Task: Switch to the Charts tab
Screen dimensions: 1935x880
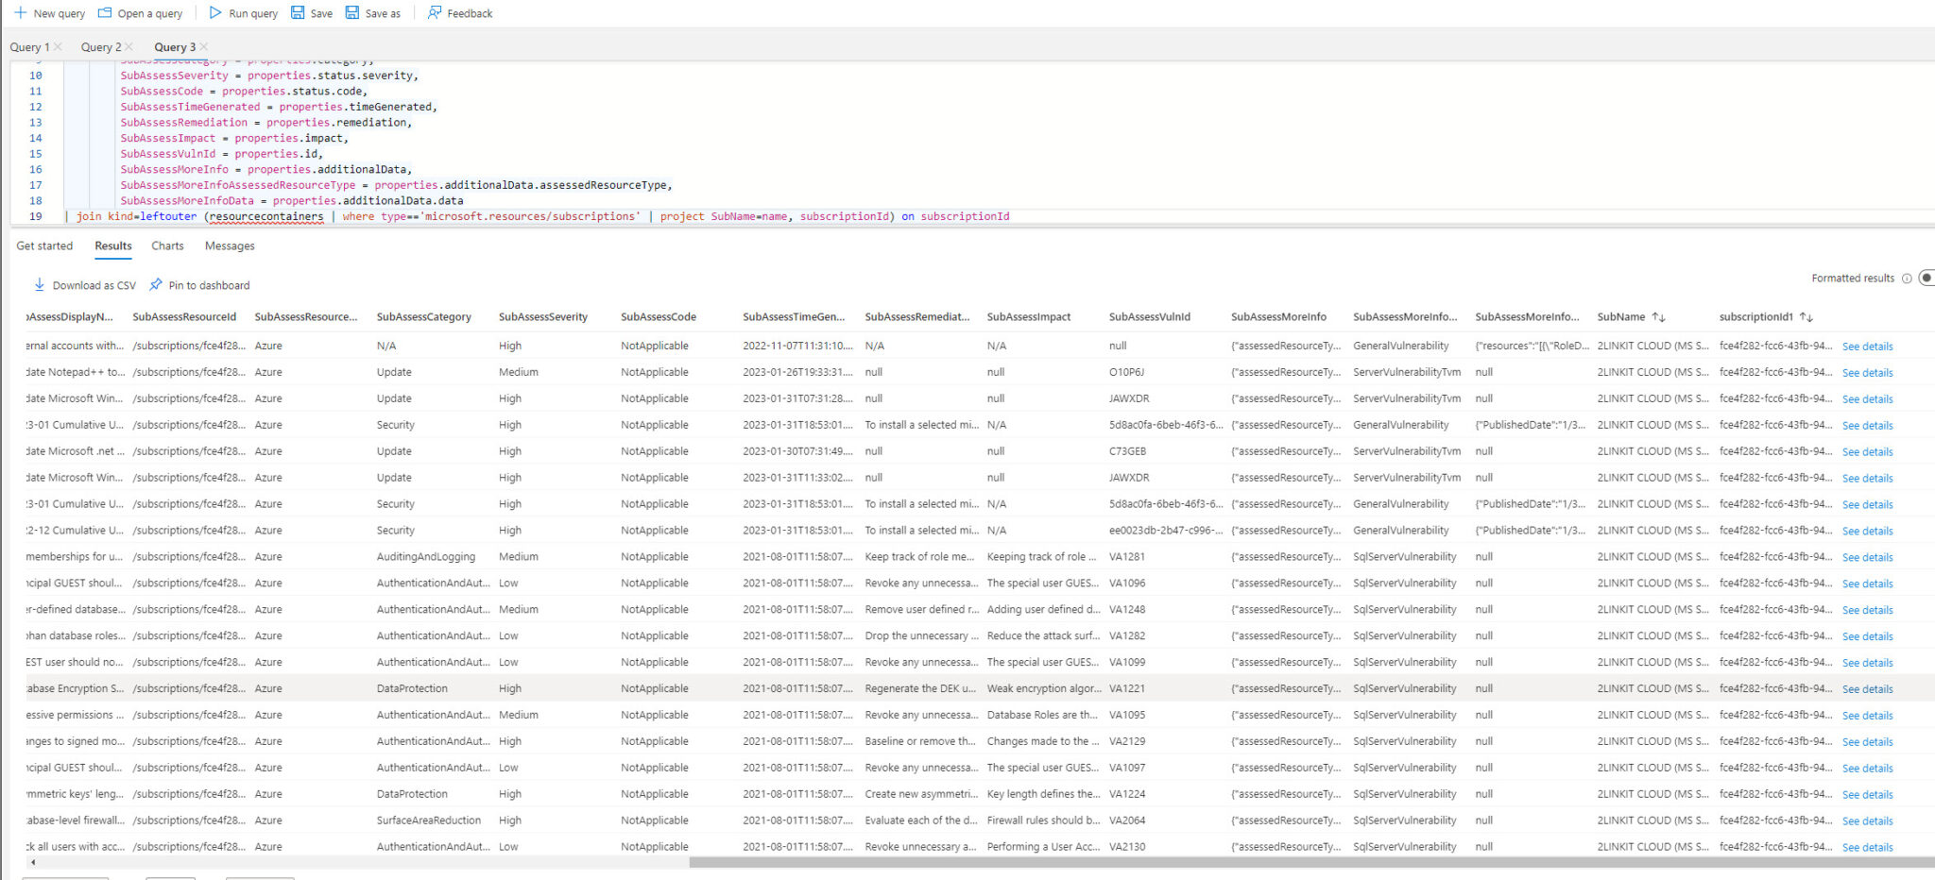Action: (167, 245)
